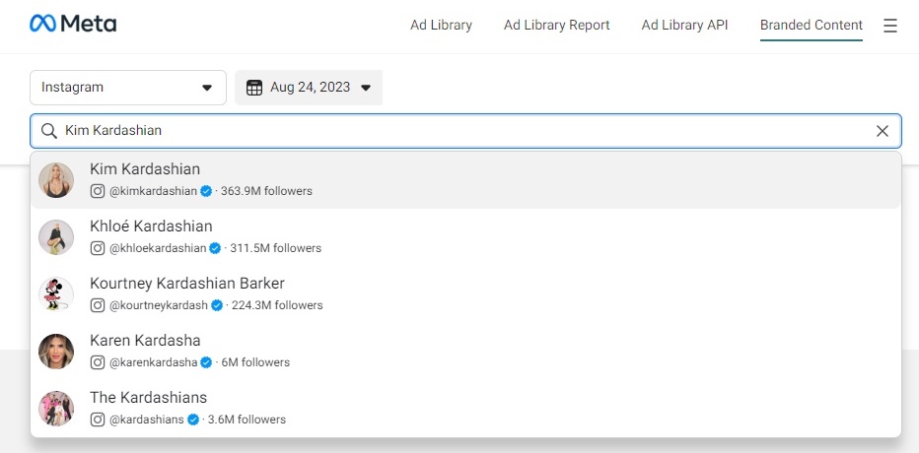Click the calendar icon beside Aug 24, 2023
919x453 pixels.
[x=254, y=88]
